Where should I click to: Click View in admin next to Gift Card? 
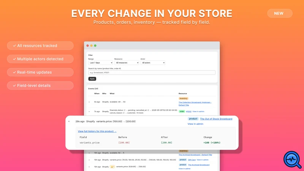coord(203,160)
